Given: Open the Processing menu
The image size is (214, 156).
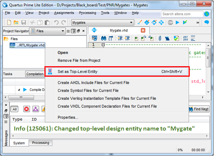Looking at the screenshot, I should click(x=87, y=13).
